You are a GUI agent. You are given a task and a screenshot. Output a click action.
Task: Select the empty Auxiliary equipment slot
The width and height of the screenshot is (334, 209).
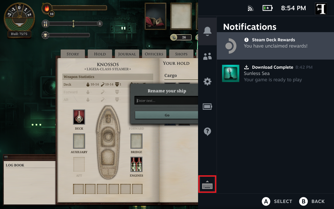pos(79,141)
